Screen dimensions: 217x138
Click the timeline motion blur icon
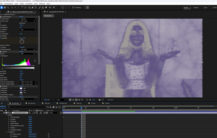pyautogui.click(x=57, y=107)
